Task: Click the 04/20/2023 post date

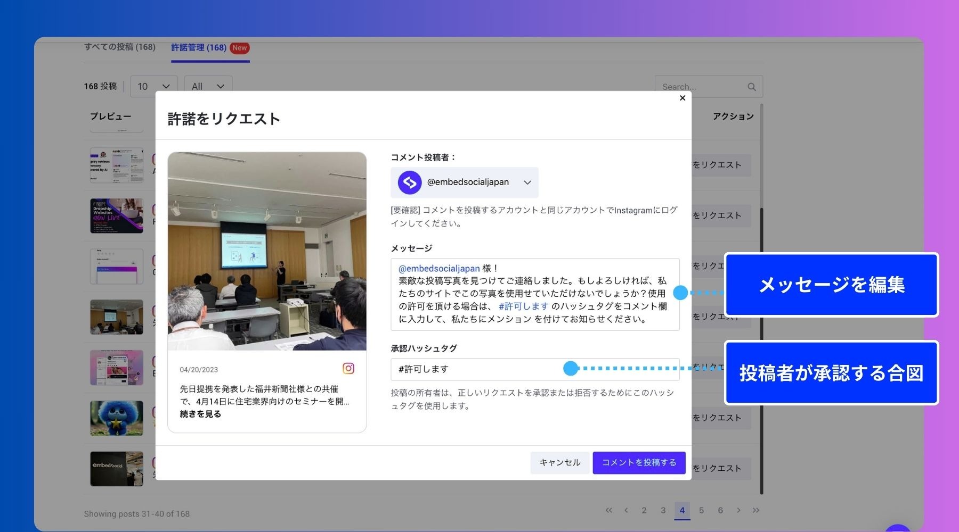Action: tap(199, 370)
